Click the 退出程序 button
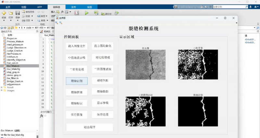This screenshot has width=260, height=138. pyautogui.click(x=89, y=127)
